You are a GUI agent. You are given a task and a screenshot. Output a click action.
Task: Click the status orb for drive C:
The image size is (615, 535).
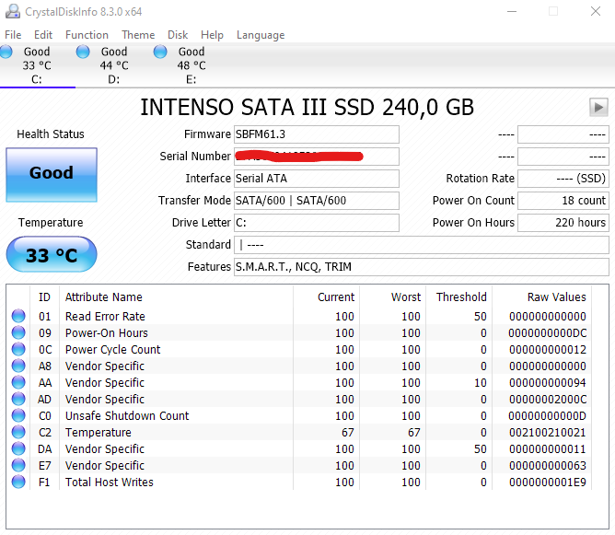[6, 52]
